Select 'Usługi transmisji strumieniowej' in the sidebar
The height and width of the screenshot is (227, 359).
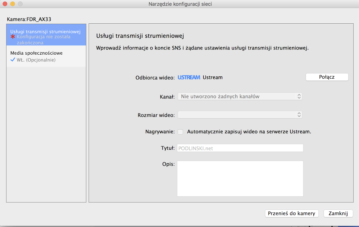click(x=45, y=32)
